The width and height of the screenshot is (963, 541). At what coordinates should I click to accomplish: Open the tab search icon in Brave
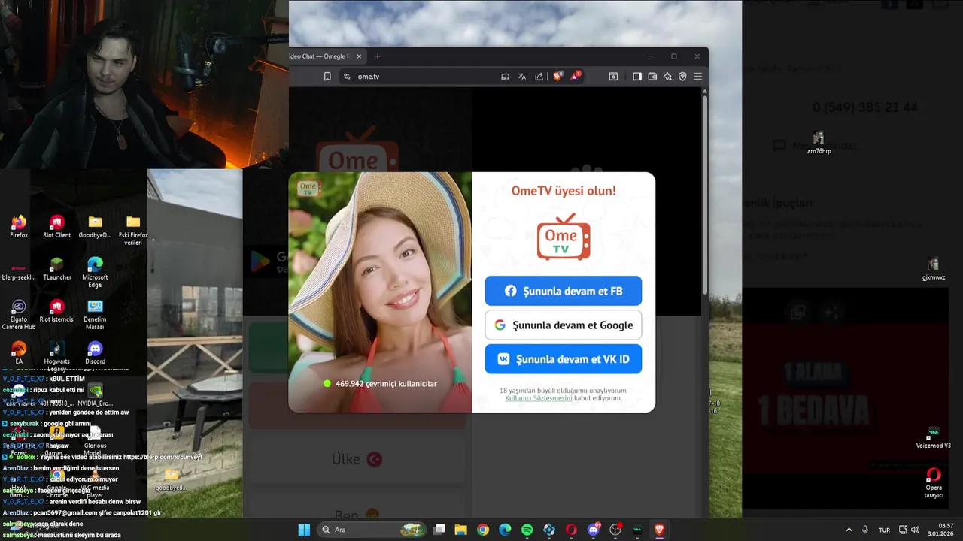[x=613, y=77]
